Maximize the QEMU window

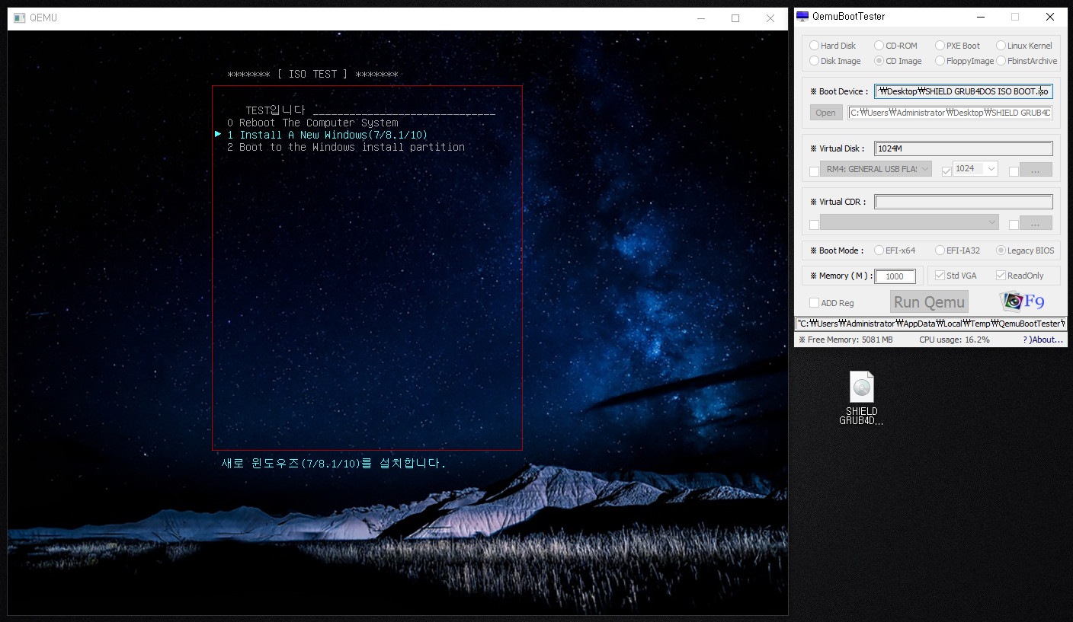pos(735,18)
